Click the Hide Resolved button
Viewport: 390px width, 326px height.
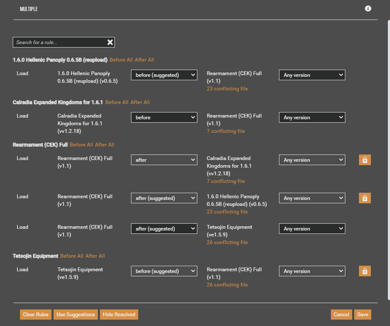pos(119,315)
